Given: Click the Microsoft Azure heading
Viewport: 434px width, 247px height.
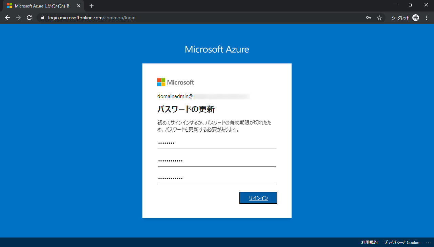Looking at the screenshot, I should (x=217, y=50).
